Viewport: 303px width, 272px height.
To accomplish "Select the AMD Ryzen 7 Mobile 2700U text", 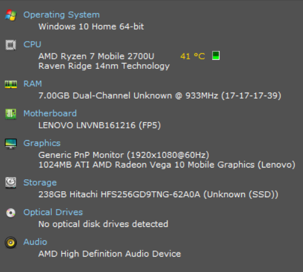I will (96, 56).
